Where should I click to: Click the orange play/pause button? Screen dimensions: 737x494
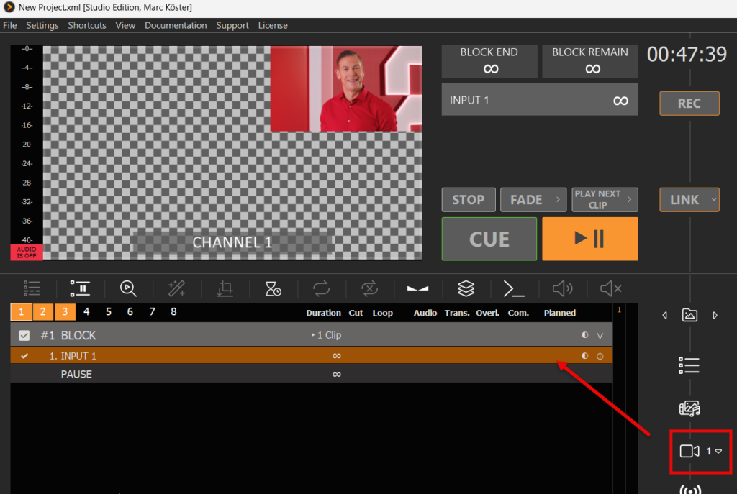pos(589,239)
